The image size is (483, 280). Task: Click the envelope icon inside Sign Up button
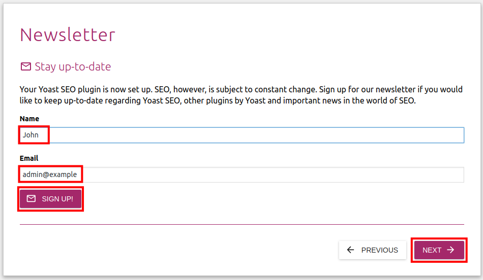click(x=31, y=199)
